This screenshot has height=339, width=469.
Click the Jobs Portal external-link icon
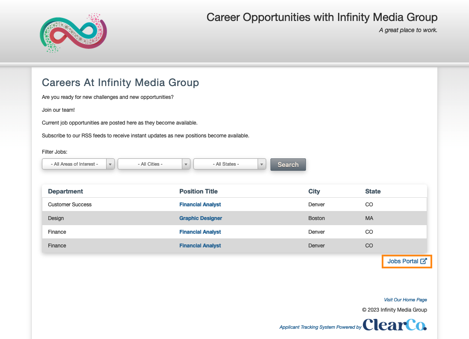[424, 261]
